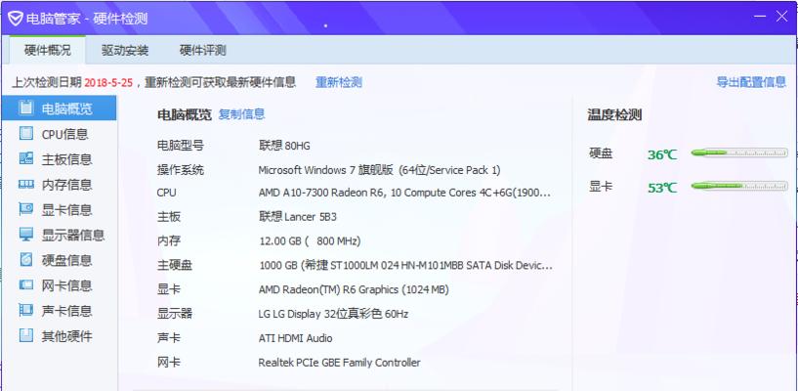Click the Microsoft Windows 7 旗舰版 value
This screenshot has height=391, width=798.
coord(379,170)
